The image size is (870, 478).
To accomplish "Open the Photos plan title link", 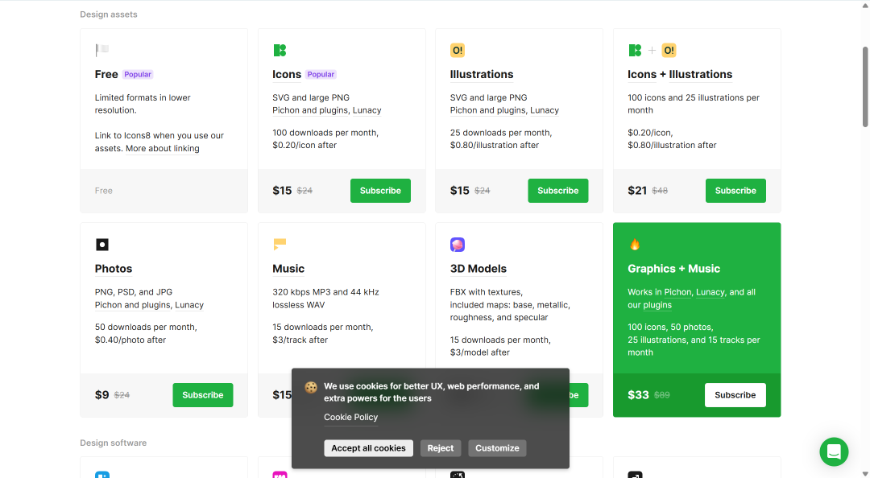I will point(114,269).
